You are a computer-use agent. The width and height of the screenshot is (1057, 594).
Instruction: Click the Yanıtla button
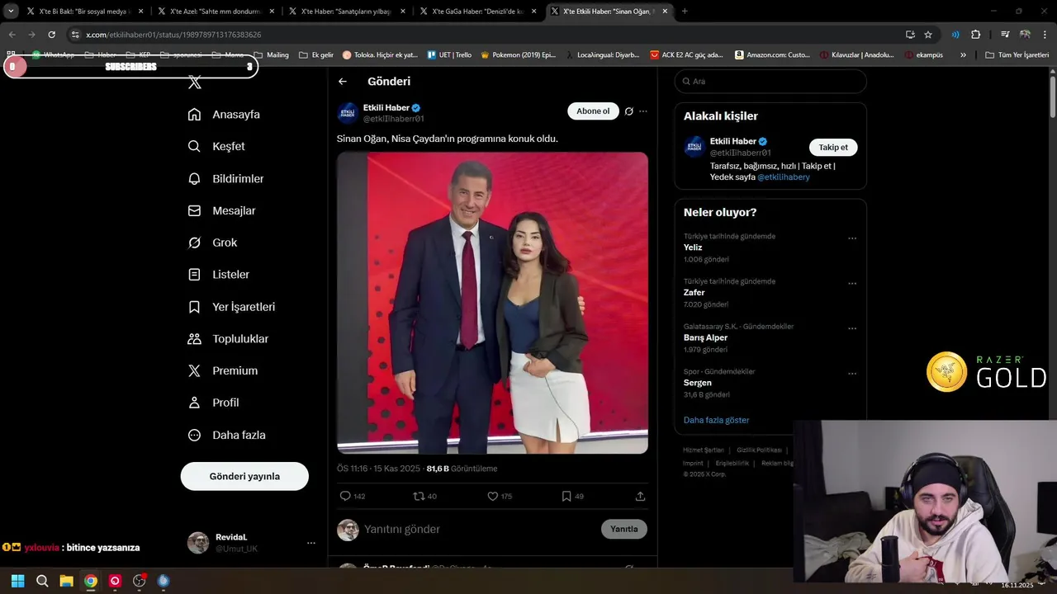pos(623,529)
